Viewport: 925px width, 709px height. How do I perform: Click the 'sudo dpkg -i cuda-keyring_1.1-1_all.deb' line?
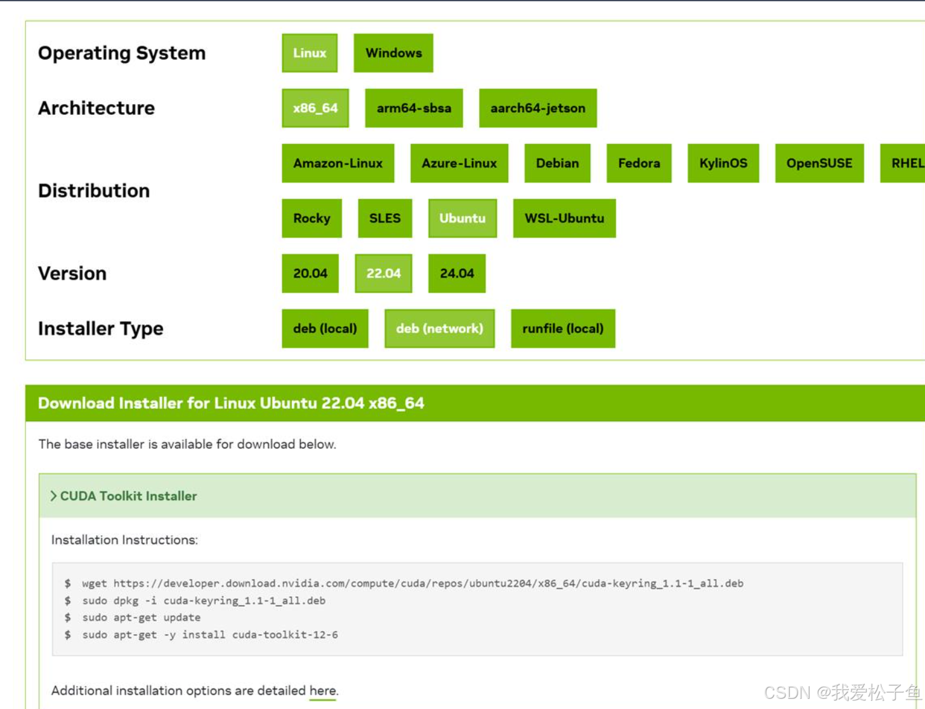click(204, 601)
